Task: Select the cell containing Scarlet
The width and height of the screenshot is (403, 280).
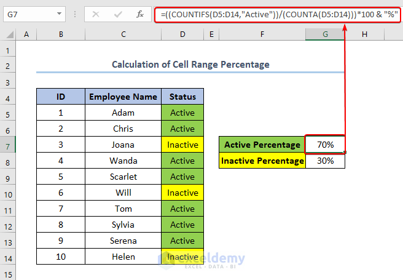Action: pyautogui.click(x=123, y=177)
